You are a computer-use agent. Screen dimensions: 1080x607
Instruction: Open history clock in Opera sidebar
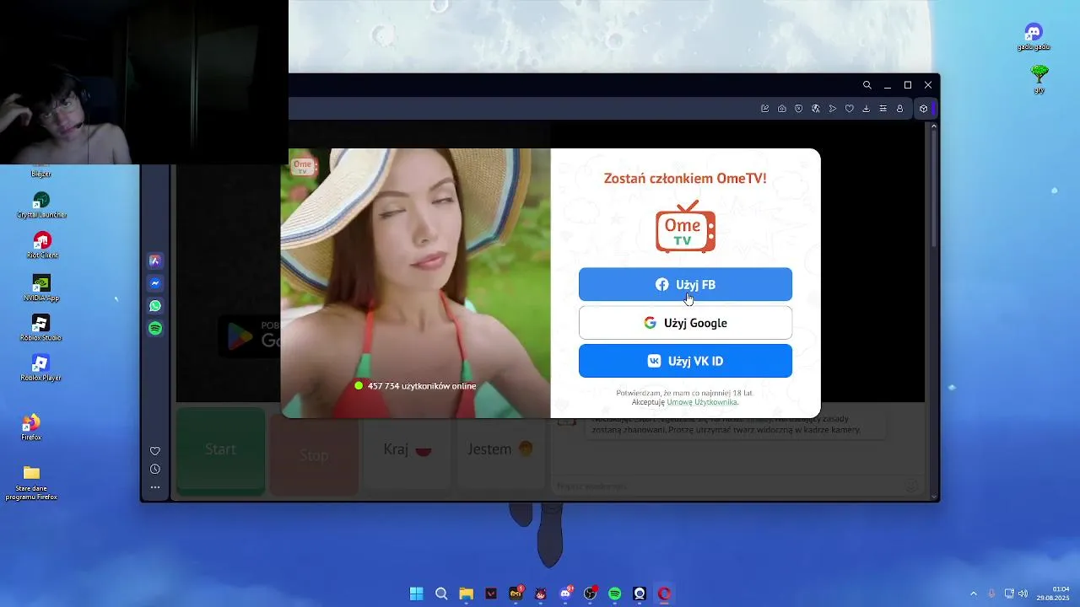point(155,470)
